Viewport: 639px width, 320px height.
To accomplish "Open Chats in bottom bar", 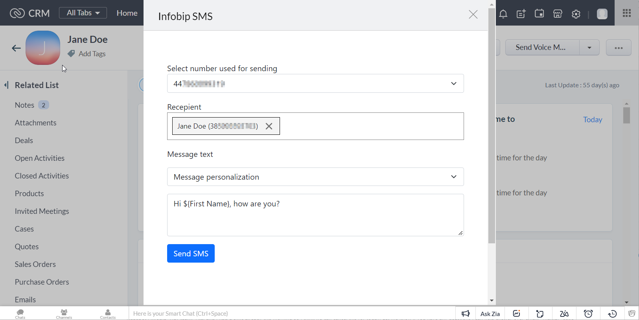I will click(20, 313).
